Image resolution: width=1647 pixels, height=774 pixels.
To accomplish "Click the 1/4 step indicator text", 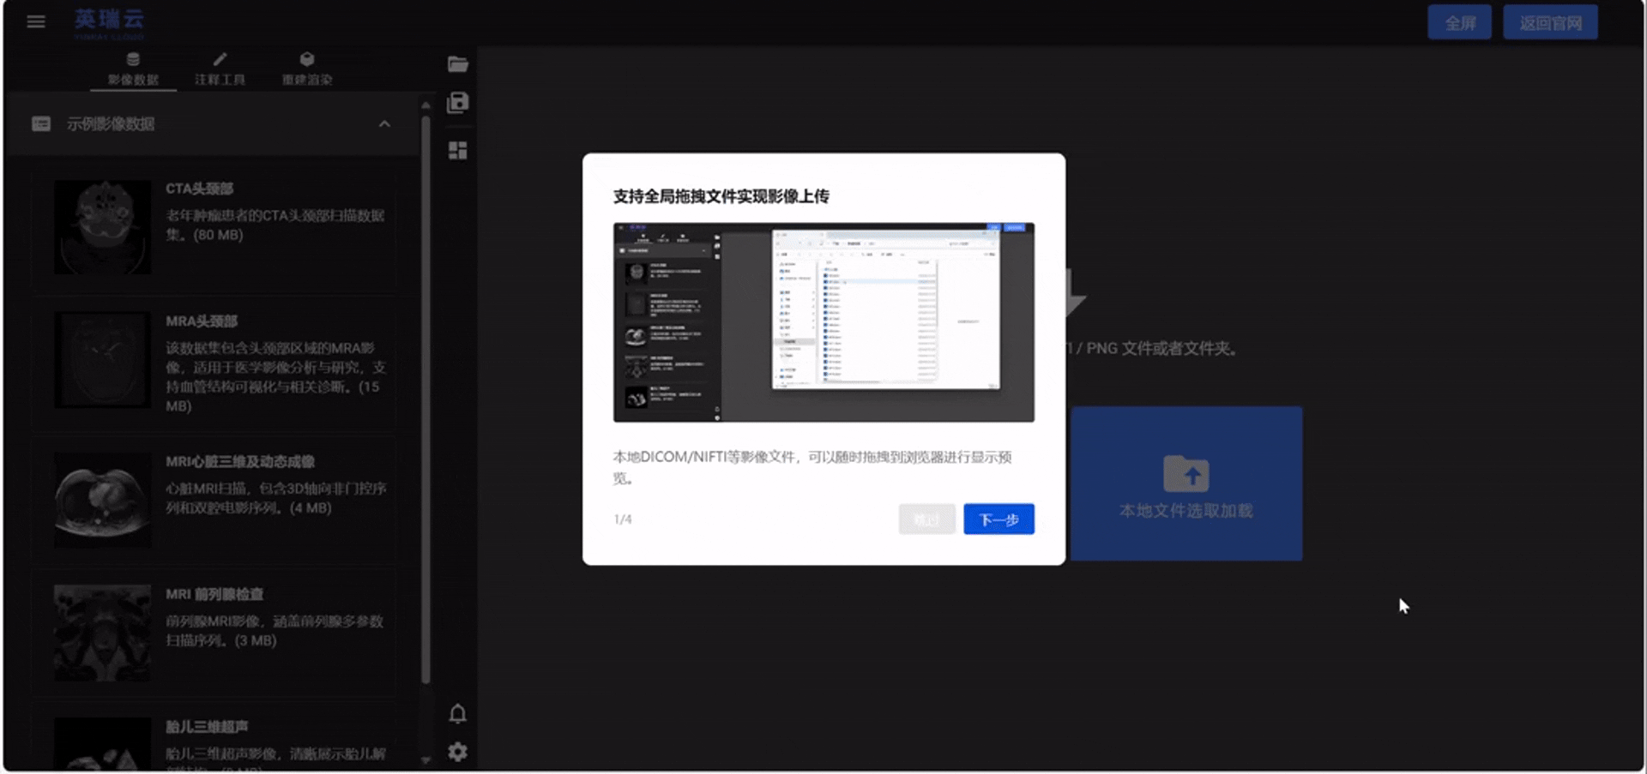I will [x=623, y=519].
